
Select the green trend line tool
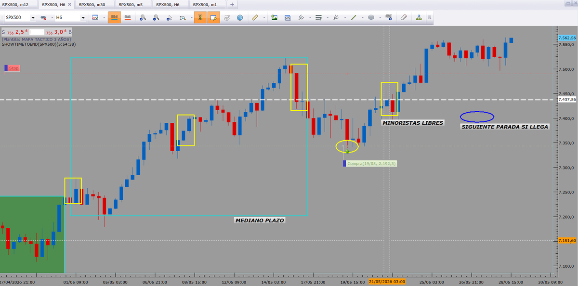point(354,18)
